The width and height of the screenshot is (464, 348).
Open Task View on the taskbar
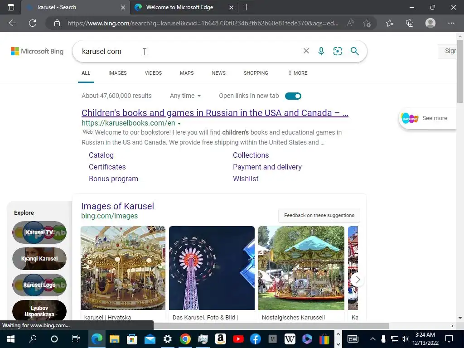(76, 339)
